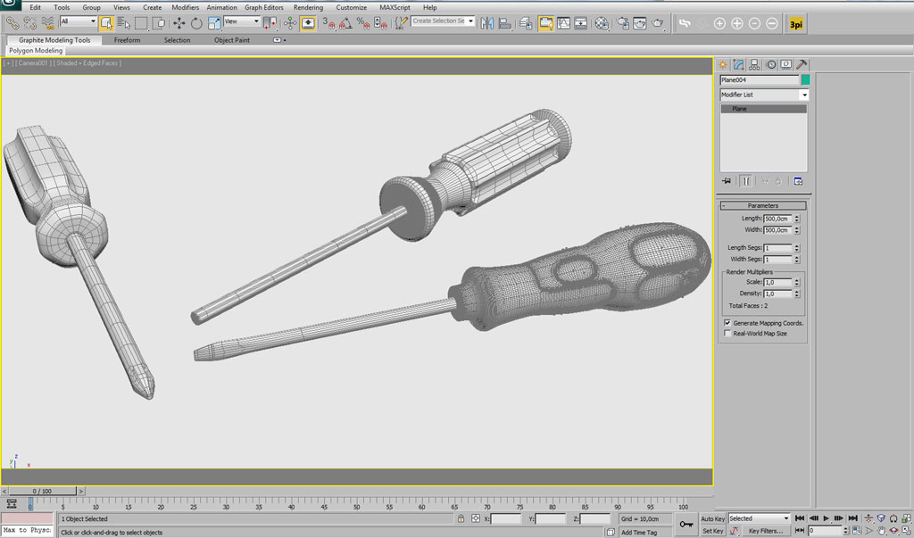Open the Rendered Frame Window
The image size is (914, 538).
[640, 23]
